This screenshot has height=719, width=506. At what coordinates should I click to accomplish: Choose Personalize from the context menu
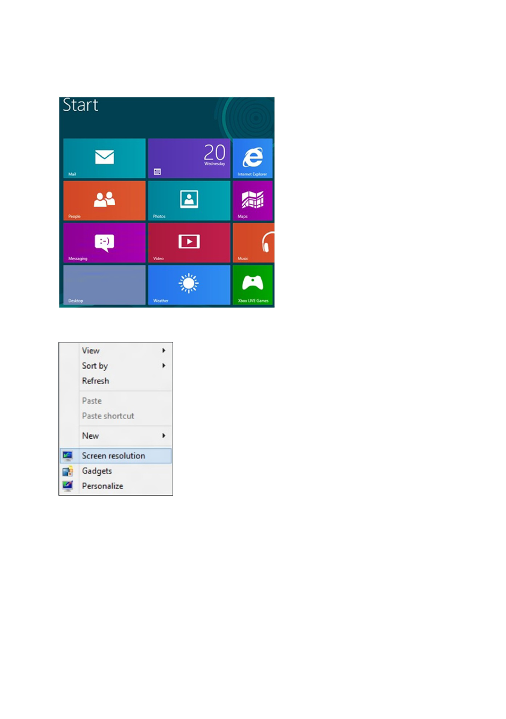[x=116, y=486]
